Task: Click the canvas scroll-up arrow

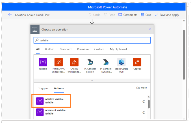Action: click(x=184, y=21)
